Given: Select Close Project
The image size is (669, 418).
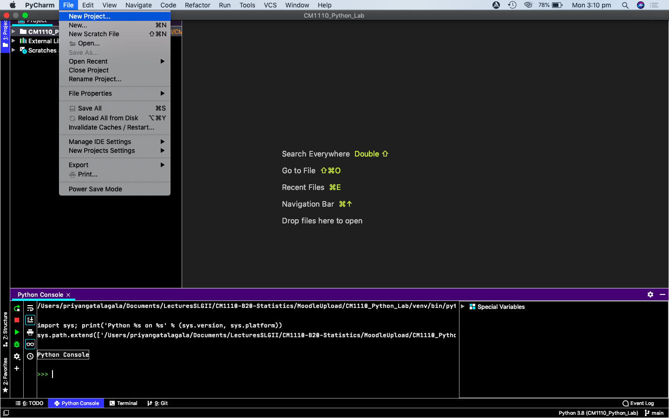Looking at the screenshot, I should coord(115,70).
